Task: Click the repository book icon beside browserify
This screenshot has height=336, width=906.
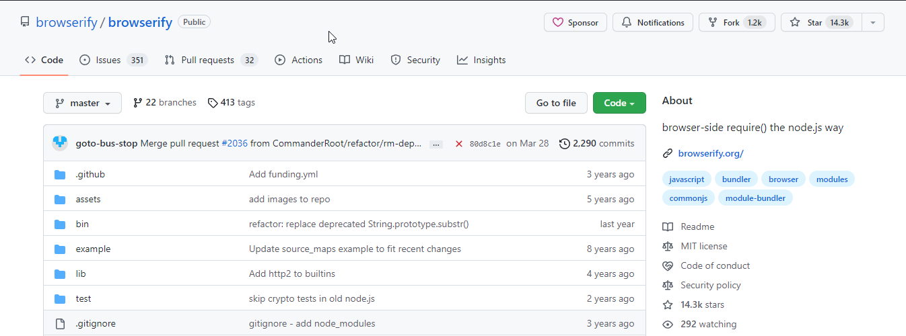Action: pyautogui.click(x=25, y=22)
